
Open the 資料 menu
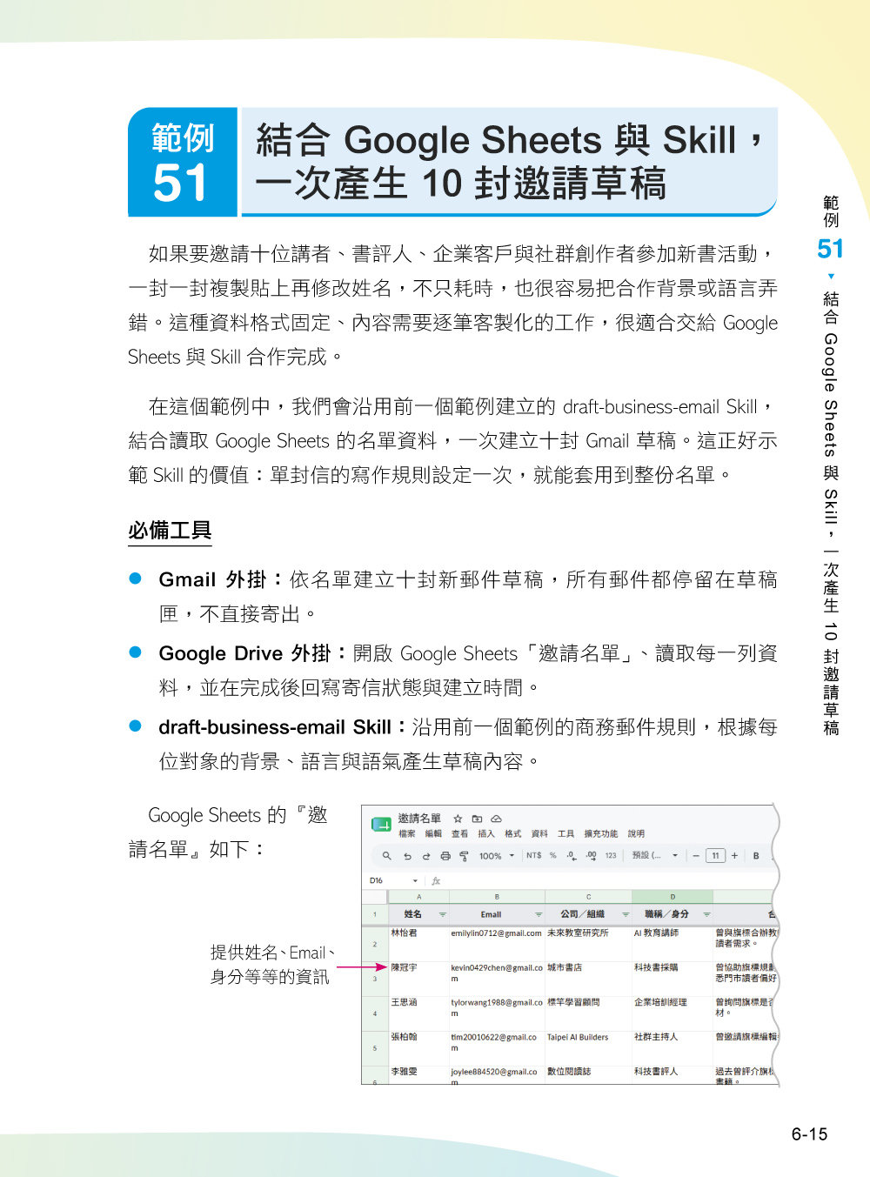[x=539, y=833]
